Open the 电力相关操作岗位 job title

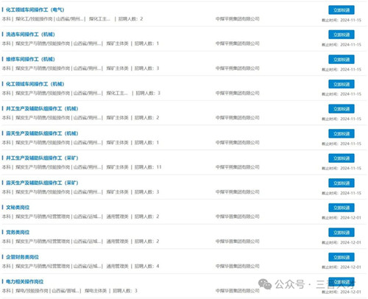point(24,281)
